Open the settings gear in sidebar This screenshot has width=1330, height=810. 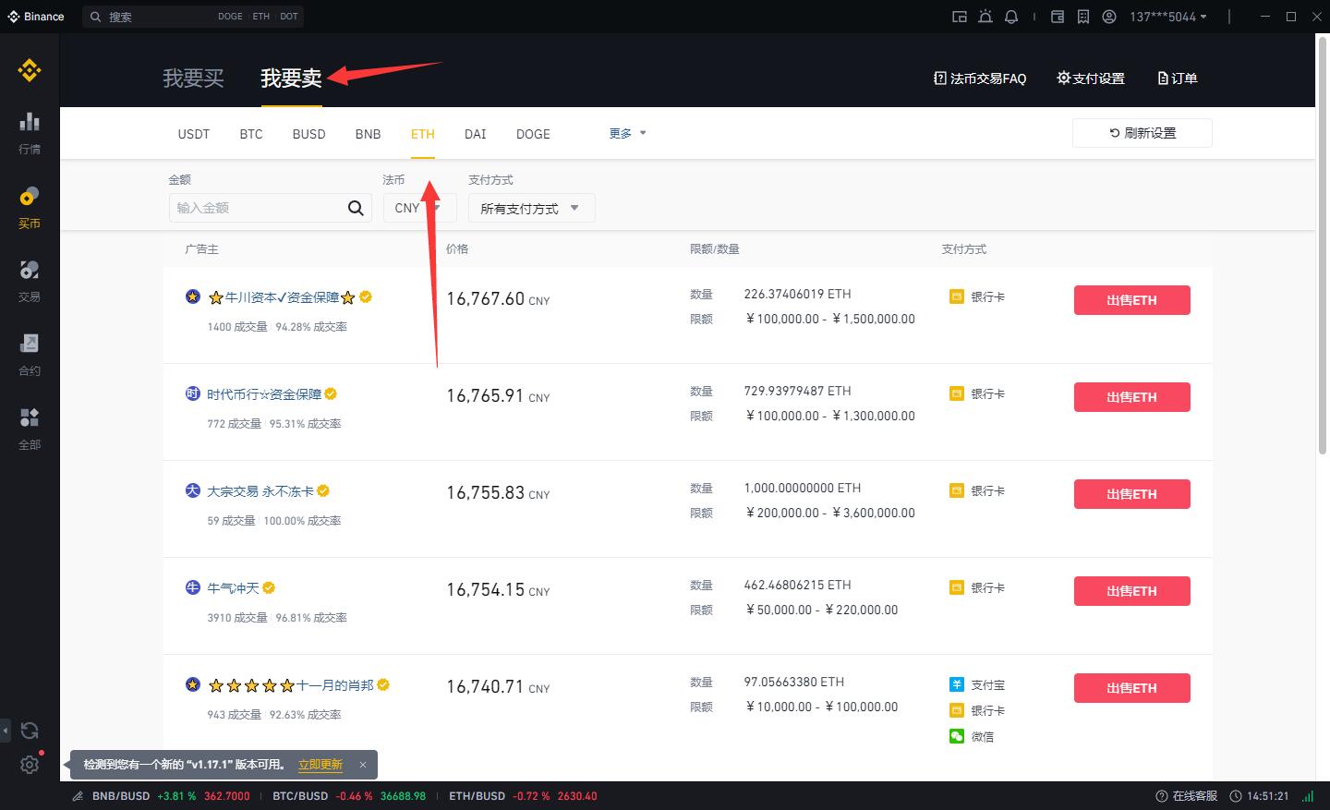(30, 765)
